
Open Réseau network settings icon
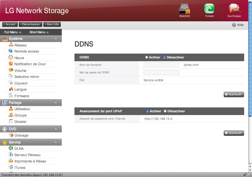pyautogui.click(x=11, y=45)
